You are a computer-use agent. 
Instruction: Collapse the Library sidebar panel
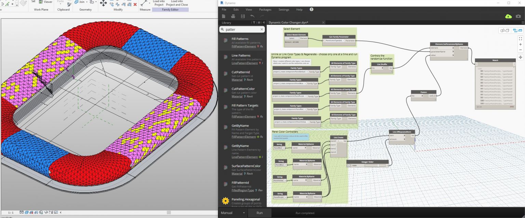pyautogui.click(x=264, y=23)
